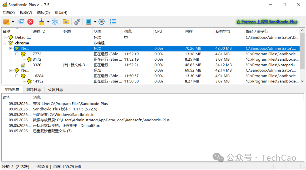Sort by the 路径 / 命令行 column header
306x170 pixels.
(272, 31)
